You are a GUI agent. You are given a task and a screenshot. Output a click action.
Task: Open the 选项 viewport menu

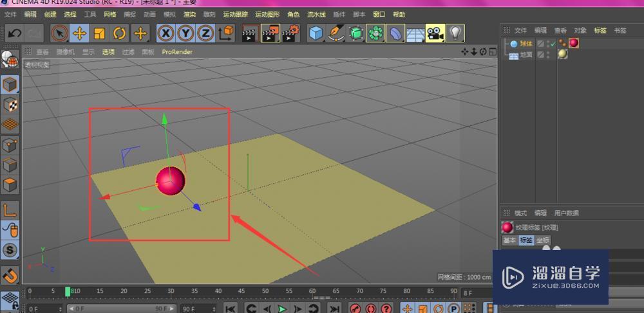pyautogui.click(x=108, y=51)
